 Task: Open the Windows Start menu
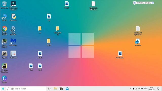coord(3,89)
